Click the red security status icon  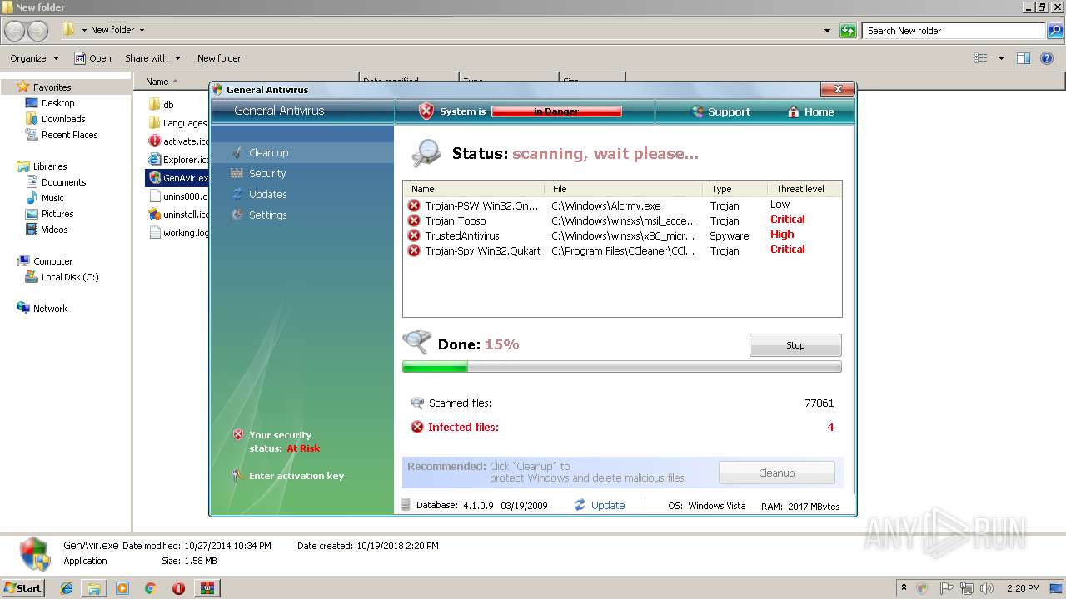click(x=238, y=434)
